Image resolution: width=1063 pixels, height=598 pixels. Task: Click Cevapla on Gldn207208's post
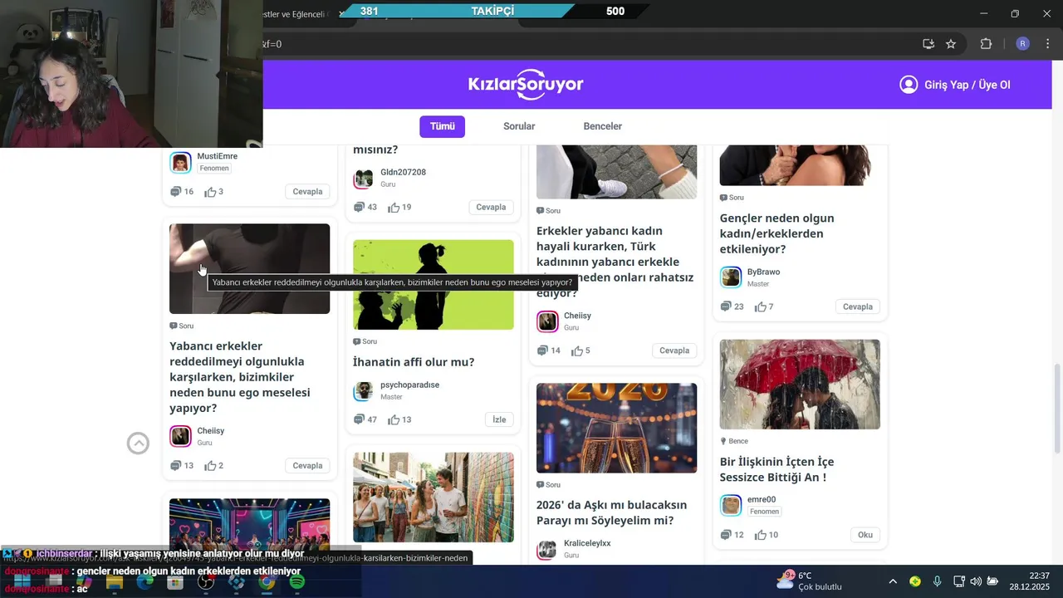coord(491,208)
